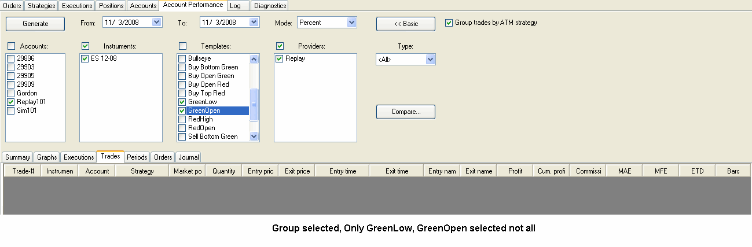Screen dimensions: 752x247
Task: Expand the Mode Percent dropdown
Action: 351,23
